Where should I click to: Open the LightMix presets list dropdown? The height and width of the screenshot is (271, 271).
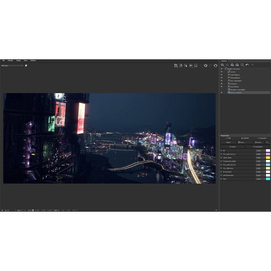pos(267,142)
